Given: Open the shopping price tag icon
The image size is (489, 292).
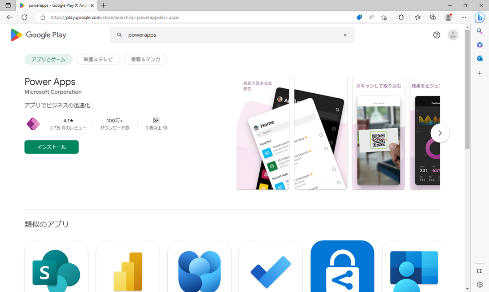Looking at the screenshot, I should click(359, 17).
